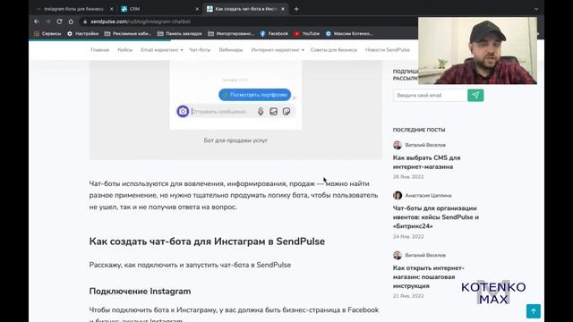Expand the Интернет-маркетинг dropdown
The height and width of the screenshot is (322, 573).
pyautogui.click(x=278, y=50)
